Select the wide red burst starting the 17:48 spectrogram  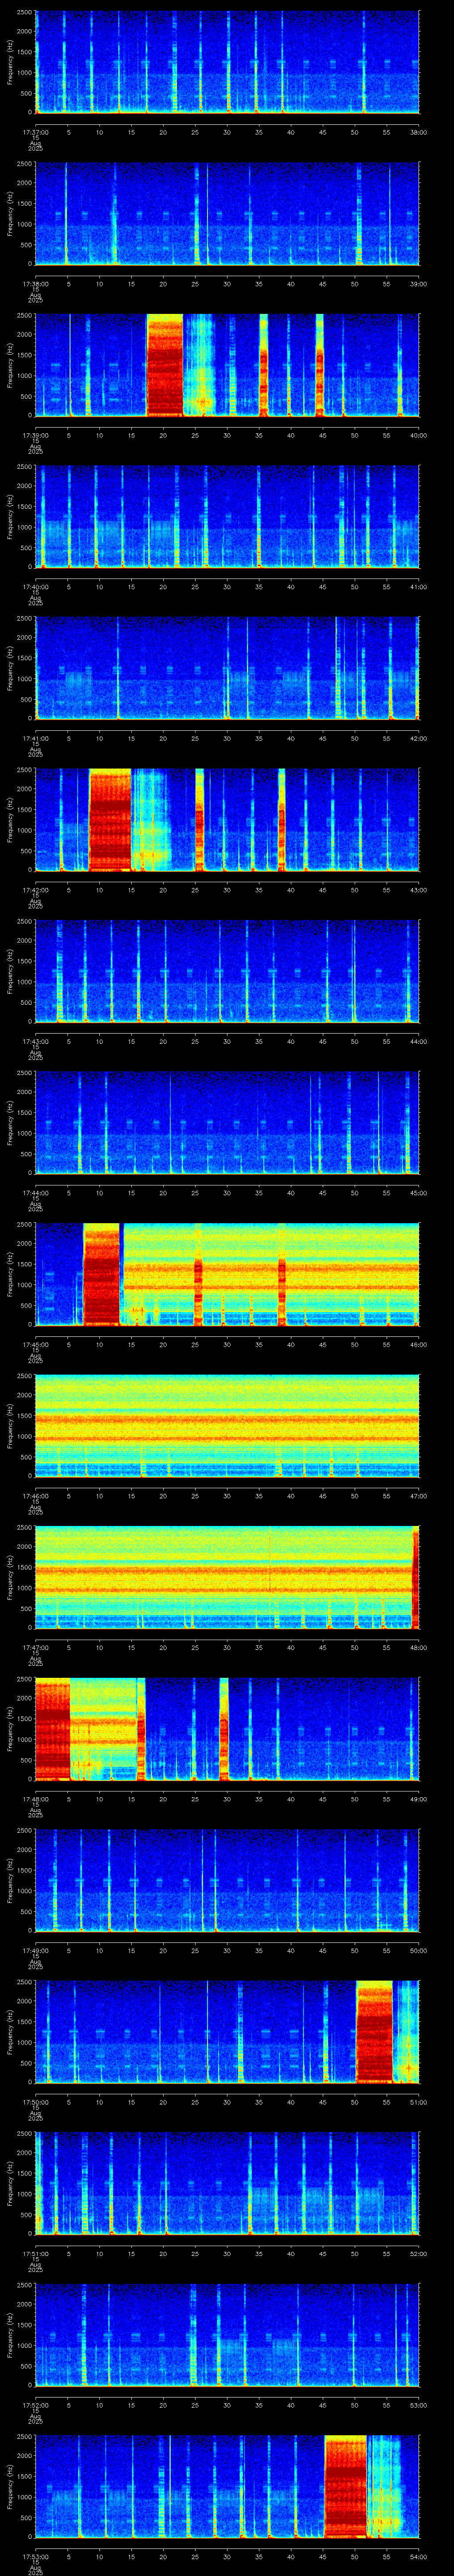tap(52, 1729)
